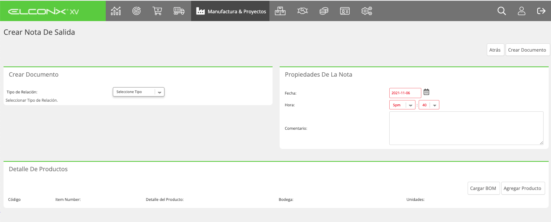
Task: Open the calendar date picker icon
Action: (x=426, y=92)
